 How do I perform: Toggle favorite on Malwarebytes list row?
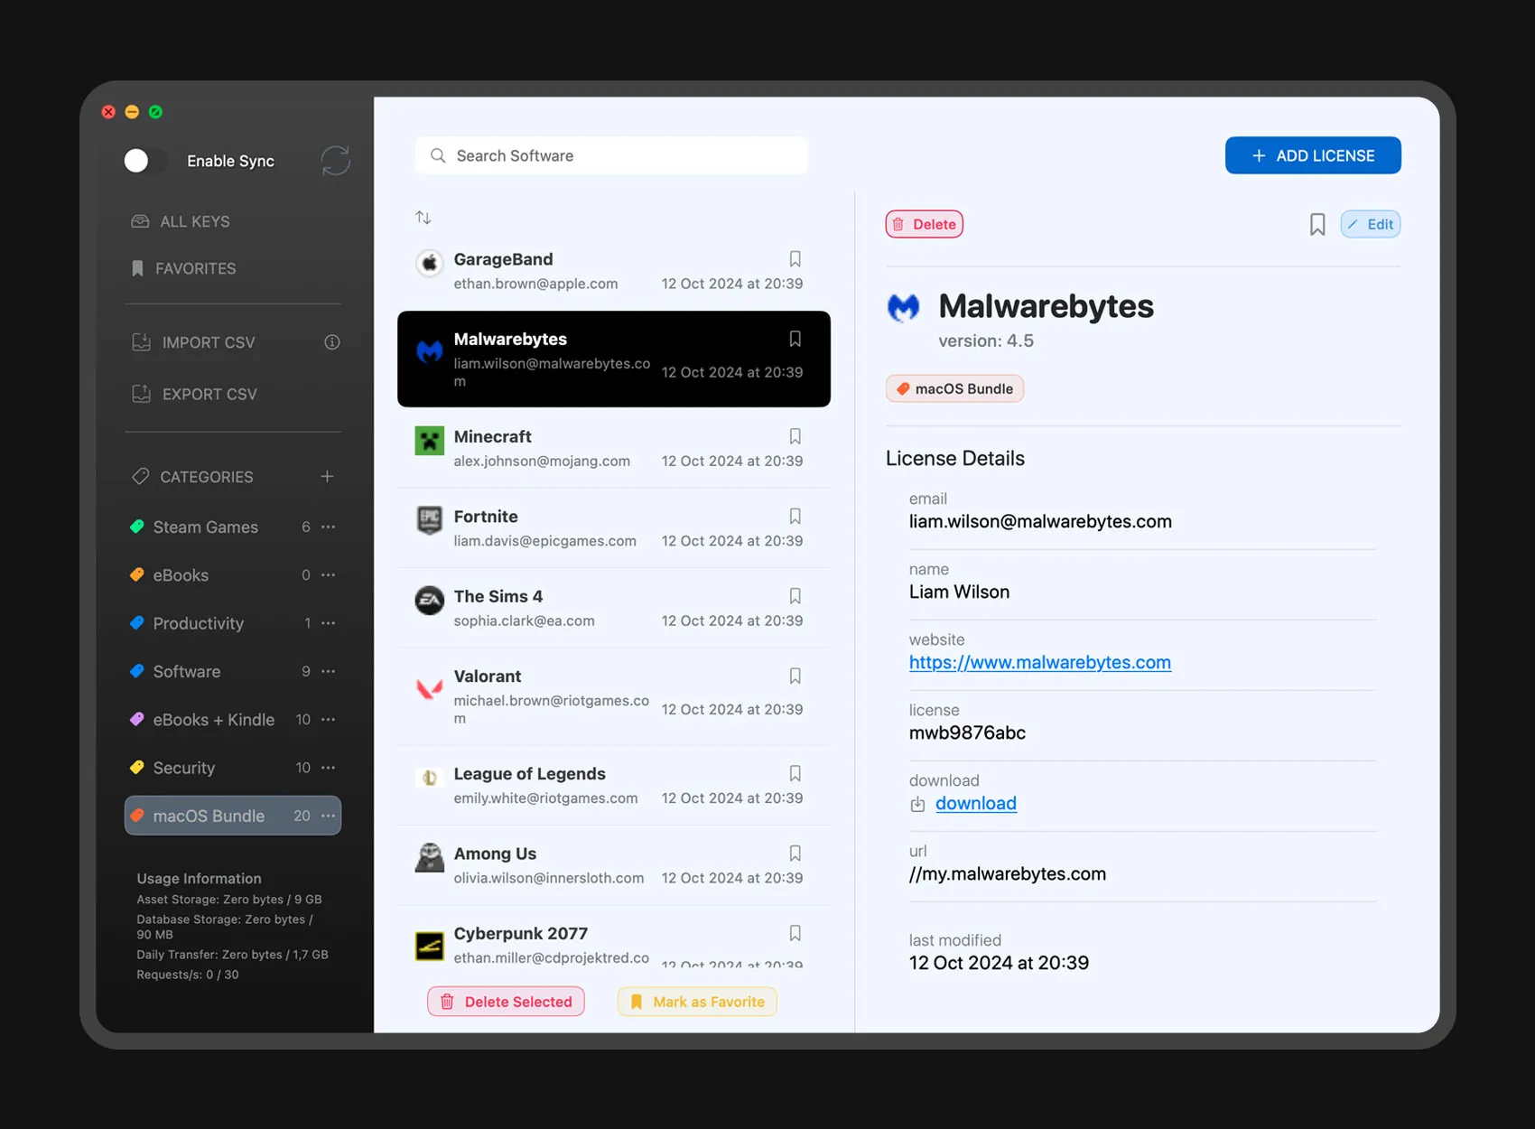pyautogui.click(x=795, y=339)
